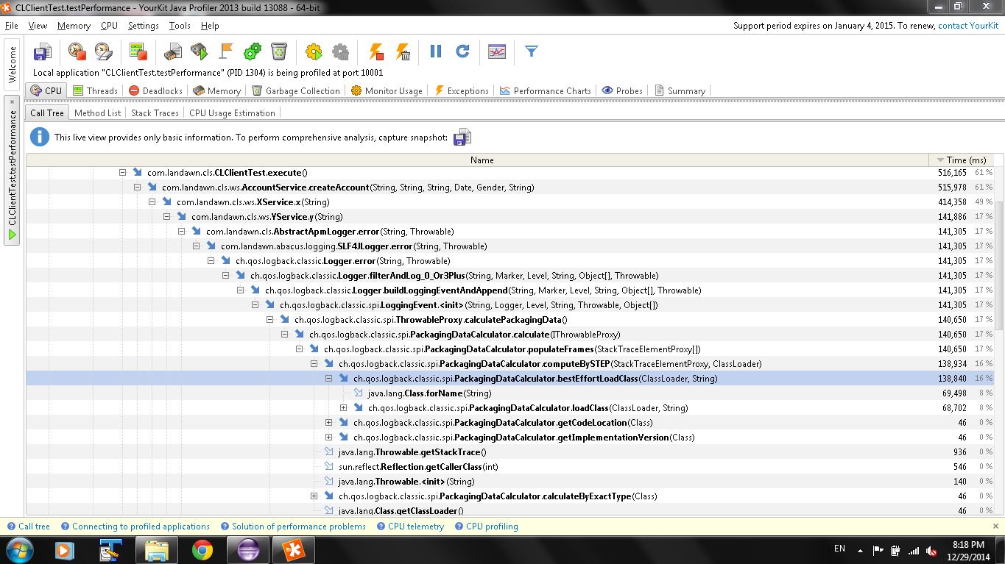
Task: Open the CPU telemetry help link
Action: coord(415,526)
